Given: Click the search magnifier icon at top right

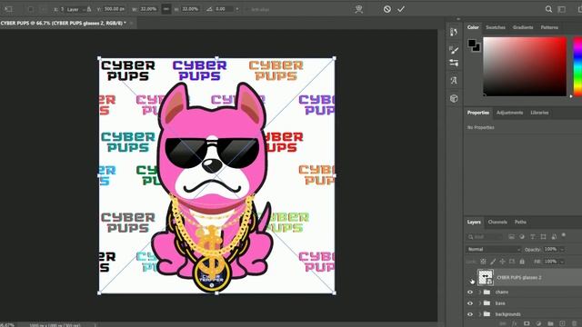Looking at the screenshot, I should (548, 9).
